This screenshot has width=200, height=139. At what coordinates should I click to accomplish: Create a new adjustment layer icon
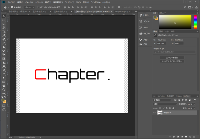click(x=182, y=137)
